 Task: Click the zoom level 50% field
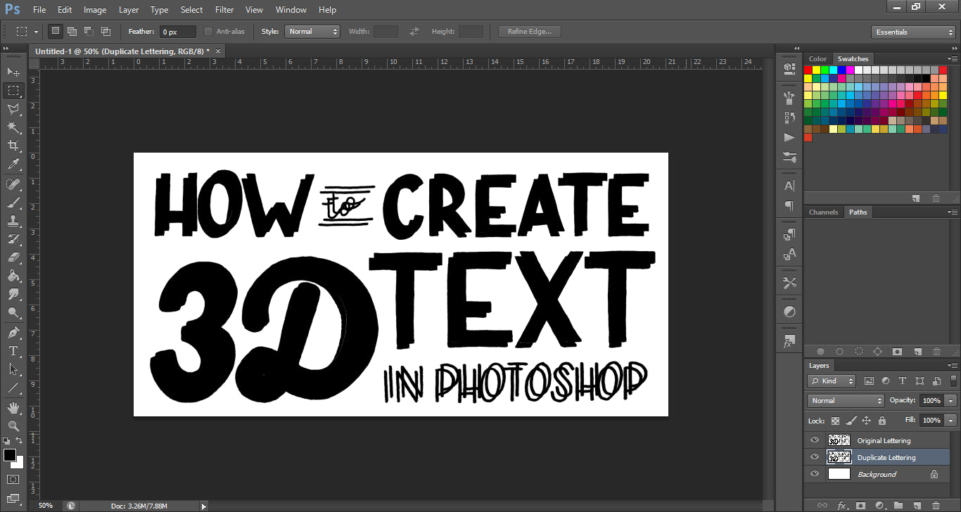(x=46, y=506)
